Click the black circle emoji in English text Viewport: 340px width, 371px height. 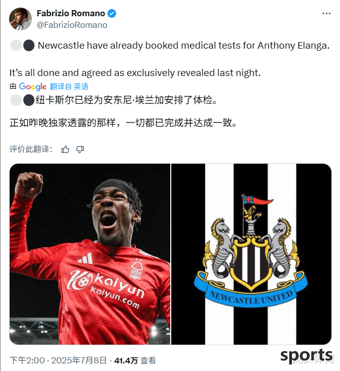29,46
